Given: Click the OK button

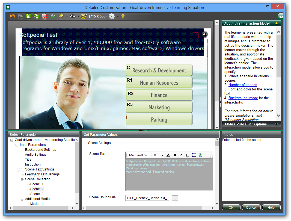Looking at the screenshot, I should pos(231,207).
